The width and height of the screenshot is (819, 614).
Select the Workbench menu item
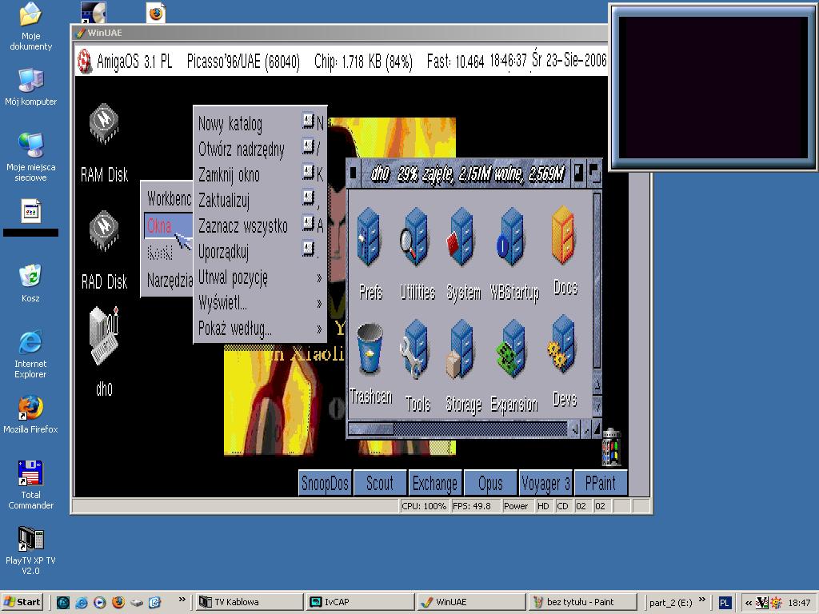168,198
